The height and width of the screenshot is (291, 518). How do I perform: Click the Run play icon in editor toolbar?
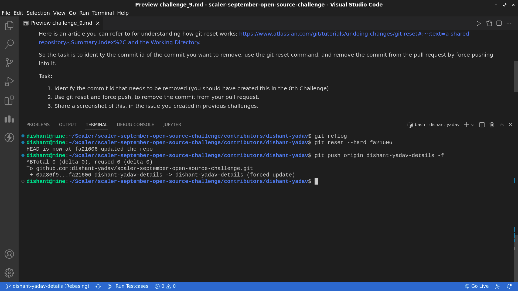[x=478, y=23]
